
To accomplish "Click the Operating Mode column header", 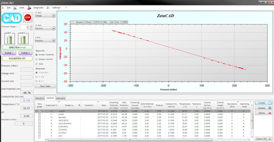I will (244, 105).
